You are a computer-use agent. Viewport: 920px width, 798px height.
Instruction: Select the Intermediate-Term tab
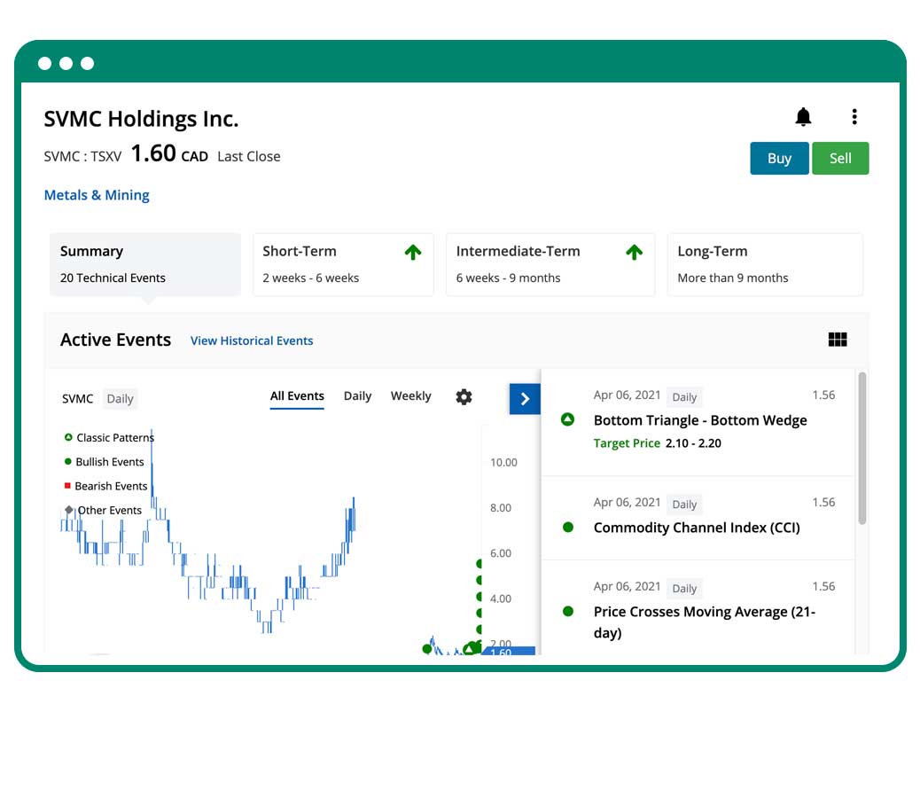550,264
